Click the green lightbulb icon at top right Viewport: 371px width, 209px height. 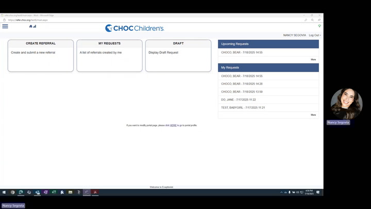click(x=319, y=26)
